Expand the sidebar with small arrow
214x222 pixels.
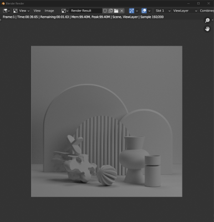[213, 20]
